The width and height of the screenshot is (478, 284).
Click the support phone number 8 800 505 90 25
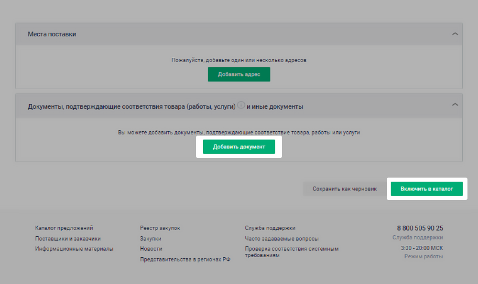[x=421, y=228]
